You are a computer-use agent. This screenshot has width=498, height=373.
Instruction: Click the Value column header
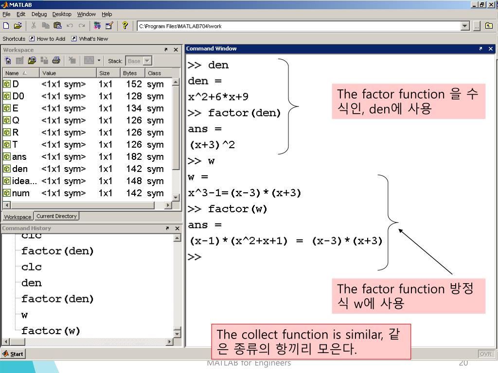[x=68, y=73]
